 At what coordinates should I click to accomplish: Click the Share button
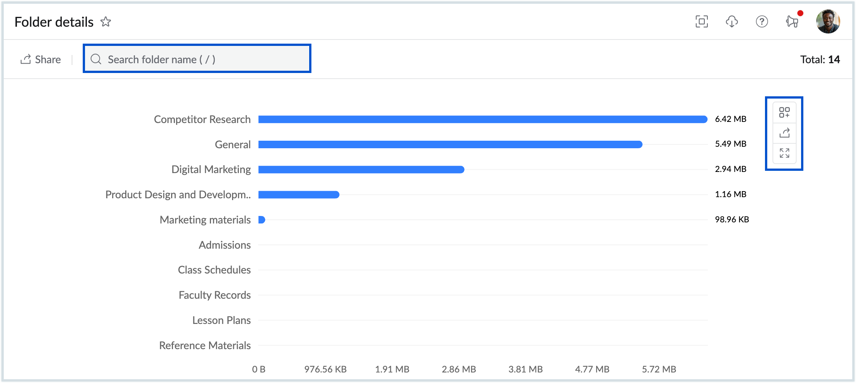[41, 59]
